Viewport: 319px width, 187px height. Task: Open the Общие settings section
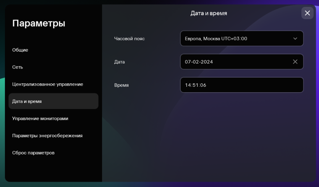[20, 50]
